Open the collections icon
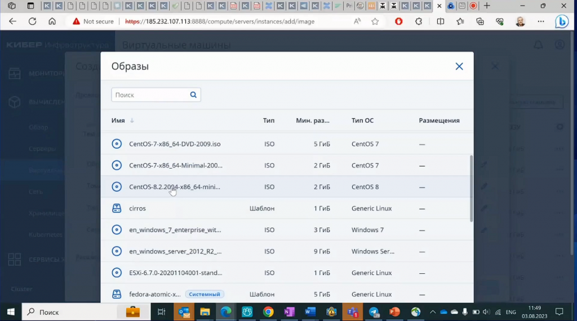Viewport: 577px width, 321px height. [480, 21]
